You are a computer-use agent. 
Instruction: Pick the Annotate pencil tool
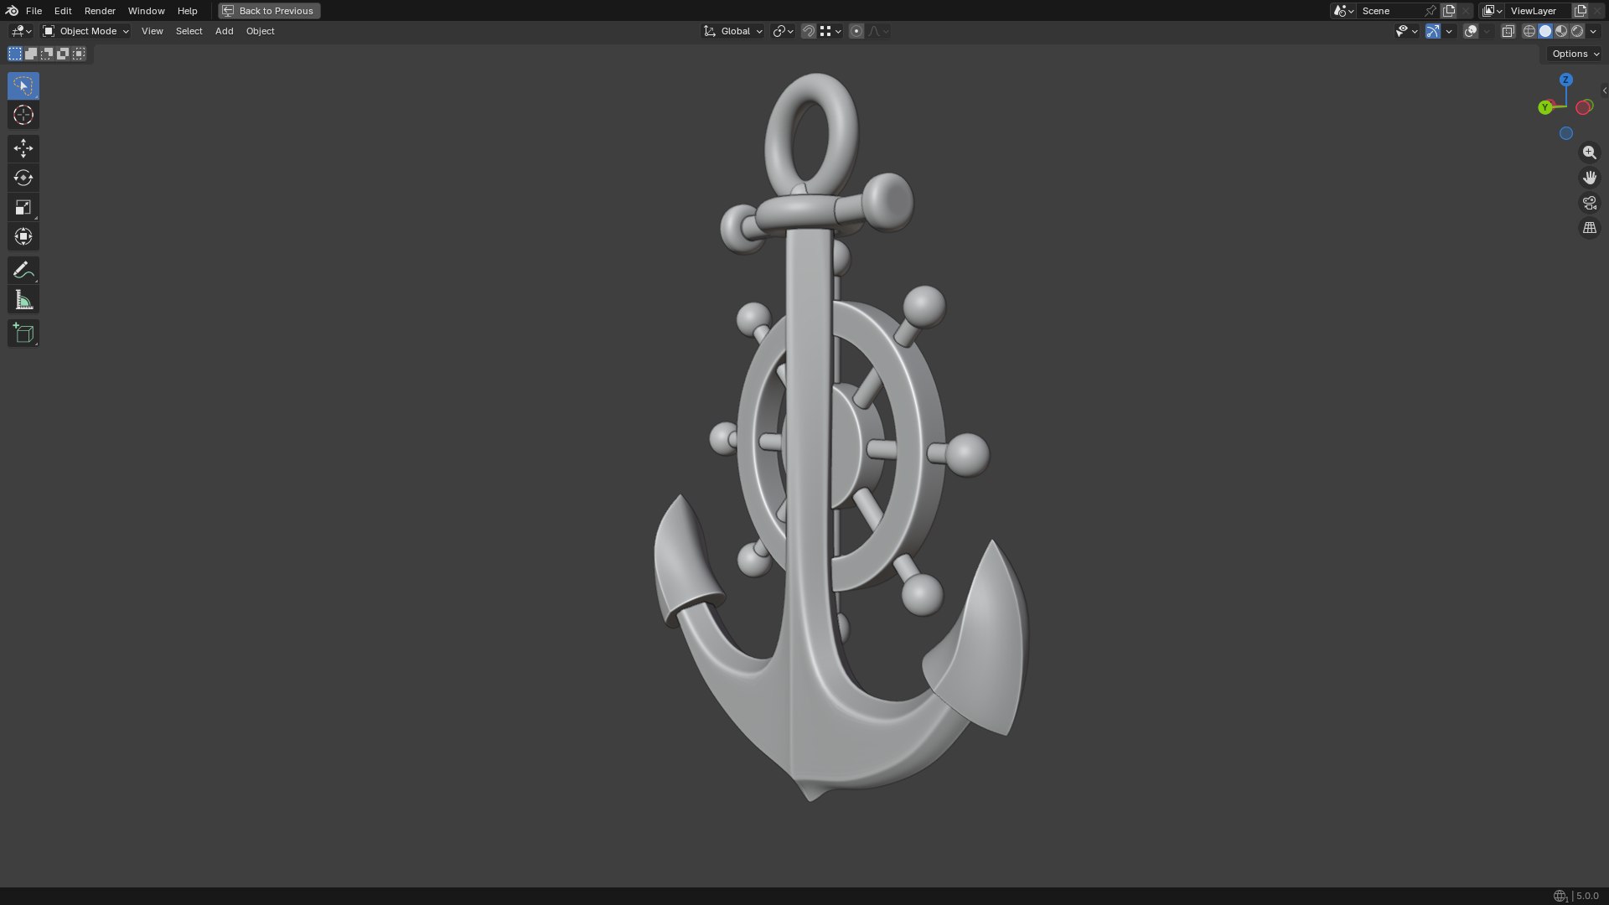pyautogui.click(x=23, y=270)
